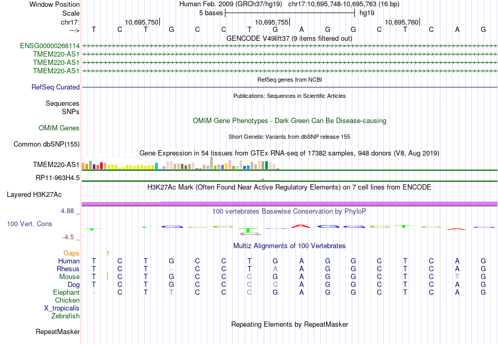Image resolution: width=498 pixels, height=344 pixels.
Task: Click the Chicken species row label
Action: coord(67,300)
